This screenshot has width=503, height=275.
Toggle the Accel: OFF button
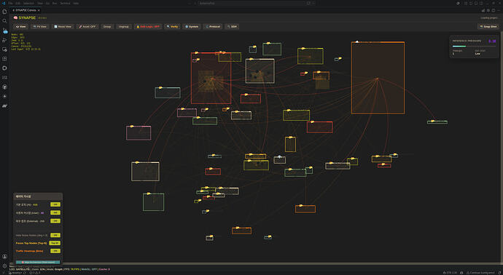coord(87,27)
